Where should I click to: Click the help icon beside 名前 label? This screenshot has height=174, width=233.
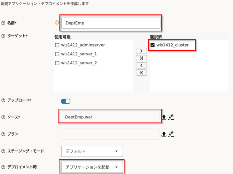3,23
